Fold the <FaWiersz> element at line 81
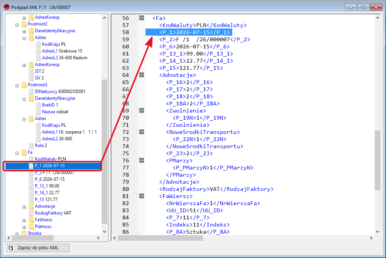The image size is (386, 258). (x=141, y=196)
